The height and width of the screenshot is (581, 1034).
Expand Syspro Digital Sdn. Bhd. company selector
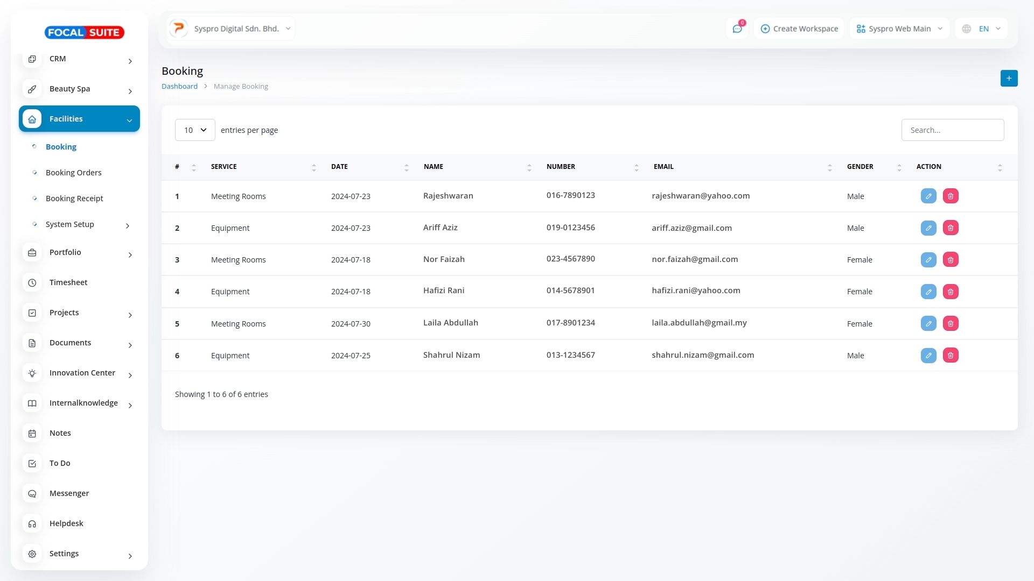pyautogui.click(x=232, y=29)
